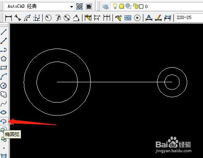The height and width of the screenshot is (158, 203).
Task: Toggle layer 0 freeze sun icon
Action: (x=121, y=6)
